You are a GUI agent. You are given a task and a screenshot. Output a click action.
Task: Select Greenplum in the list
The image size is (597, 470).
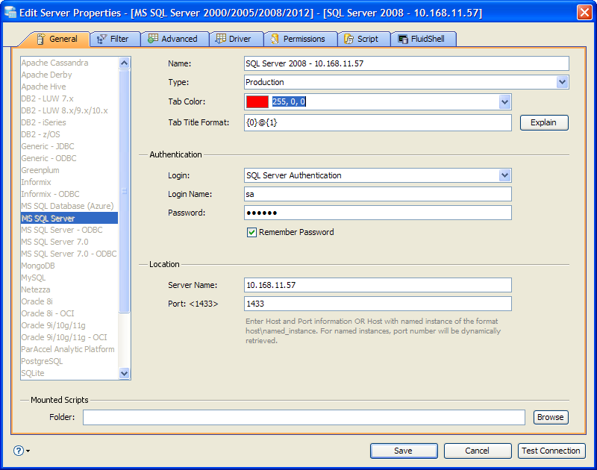point(40,170)
